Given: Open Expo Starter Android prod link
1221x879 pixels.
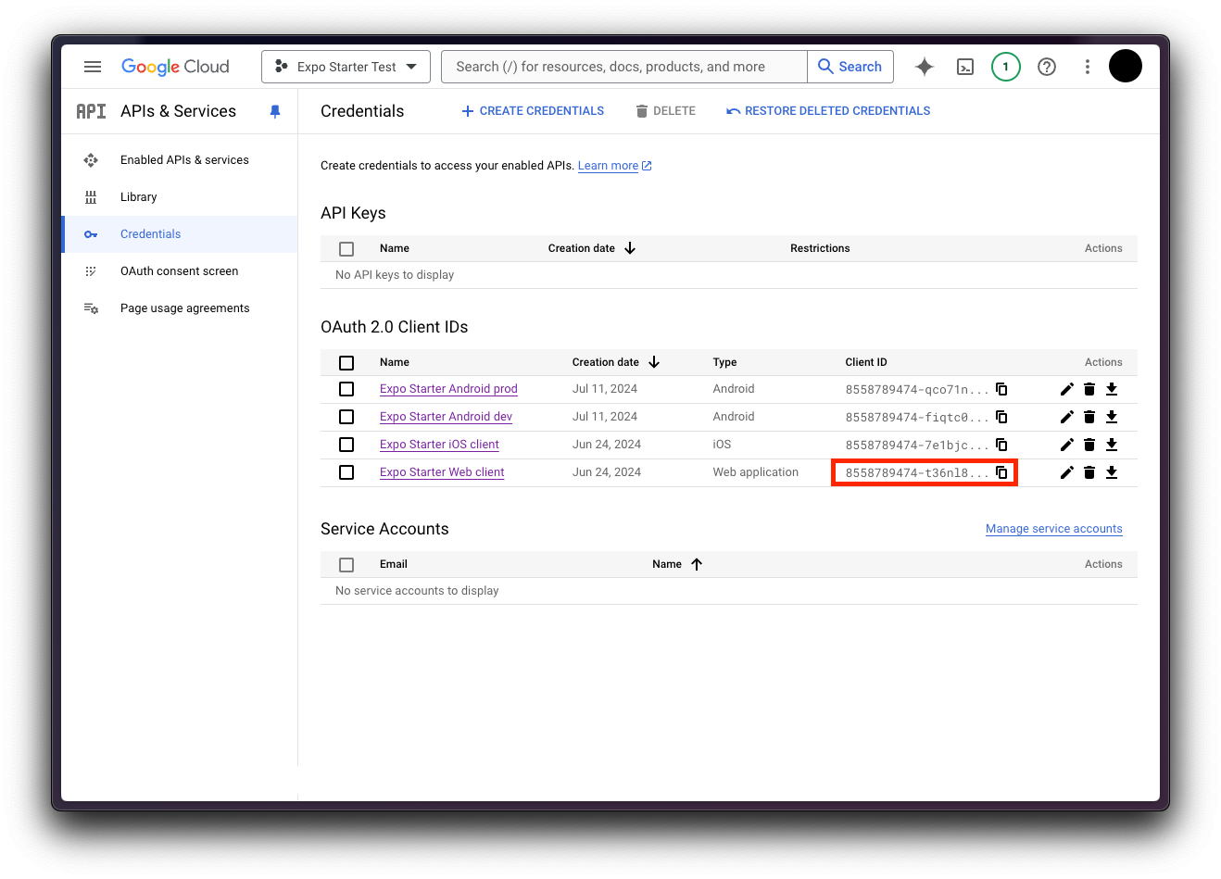Looking at the screenshot, I should point(448,389).
